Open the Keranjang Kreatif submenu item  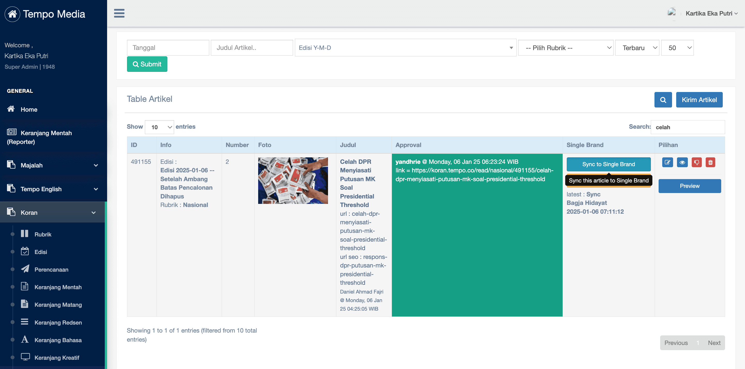click(x=57, y=358)
